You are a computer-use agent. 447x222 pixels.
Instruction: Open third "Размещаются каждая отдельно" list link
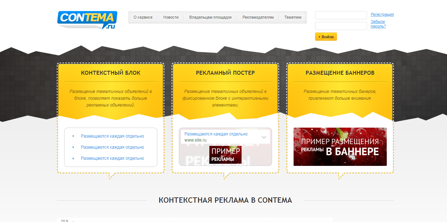pyautogui.click(x=112, y=158)
